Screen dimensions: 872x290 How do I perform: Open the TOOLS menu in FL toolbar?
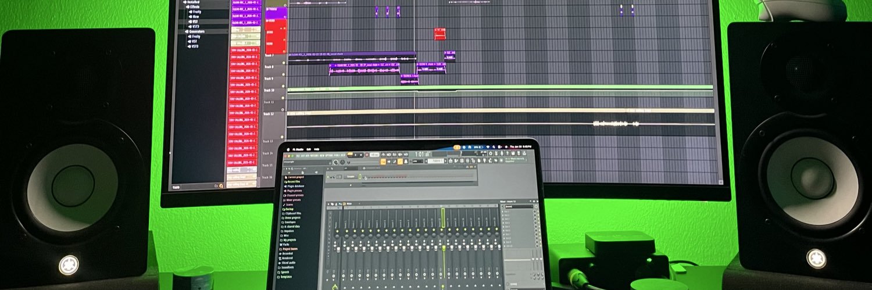337,156
